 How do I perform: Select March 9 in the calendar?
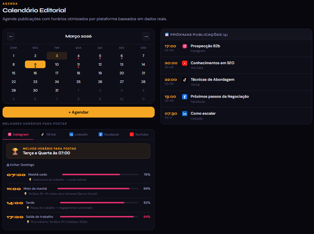tap(35, 65)
